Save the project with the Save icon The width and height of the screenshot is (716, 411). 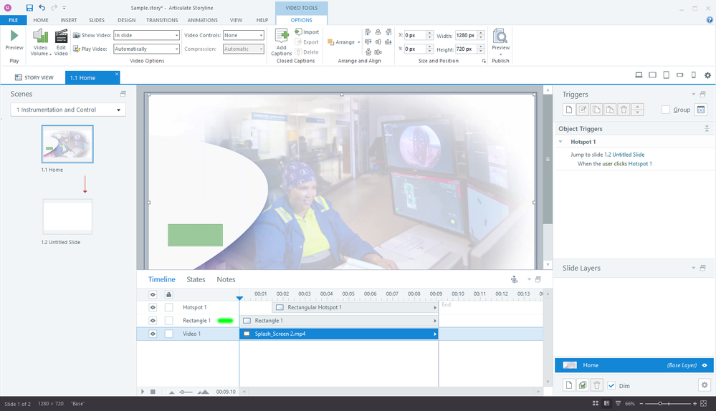[x=29, y=7]
